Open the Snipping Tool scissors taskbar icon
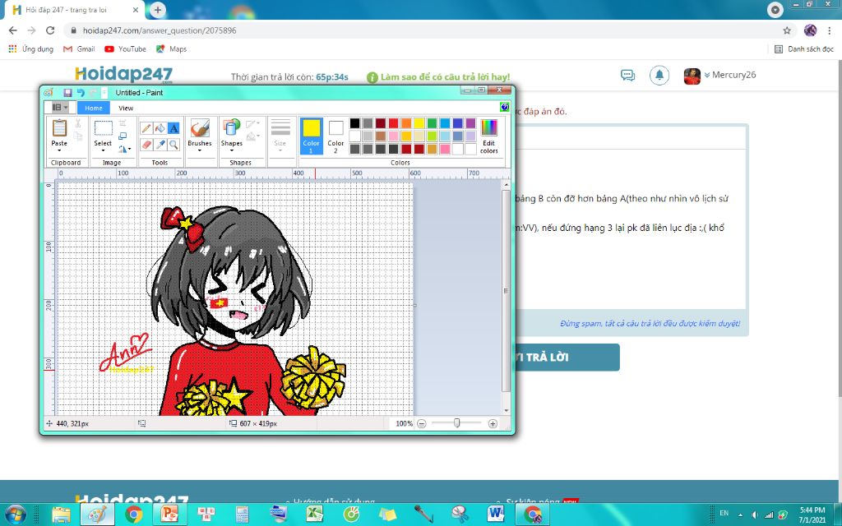842x526 pixels. (460, 514)
